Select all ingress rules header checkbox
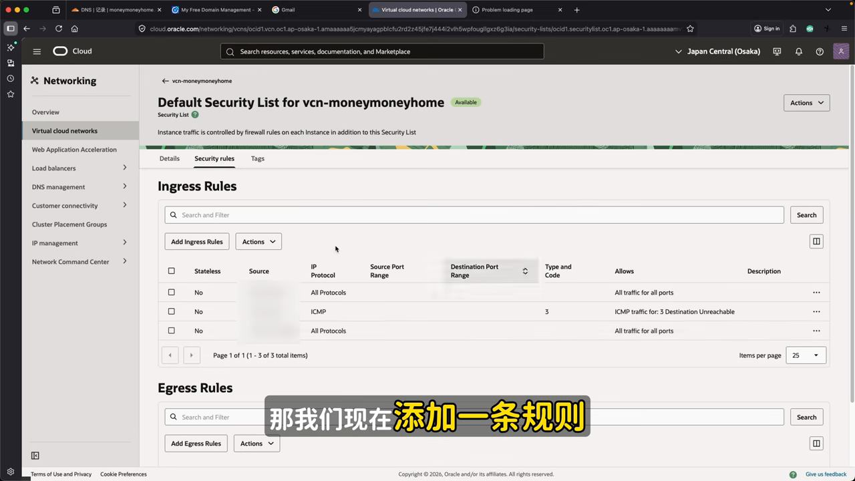Image resolution: width=855 pixels, height=481 pixels. click(x=172, y=271)
